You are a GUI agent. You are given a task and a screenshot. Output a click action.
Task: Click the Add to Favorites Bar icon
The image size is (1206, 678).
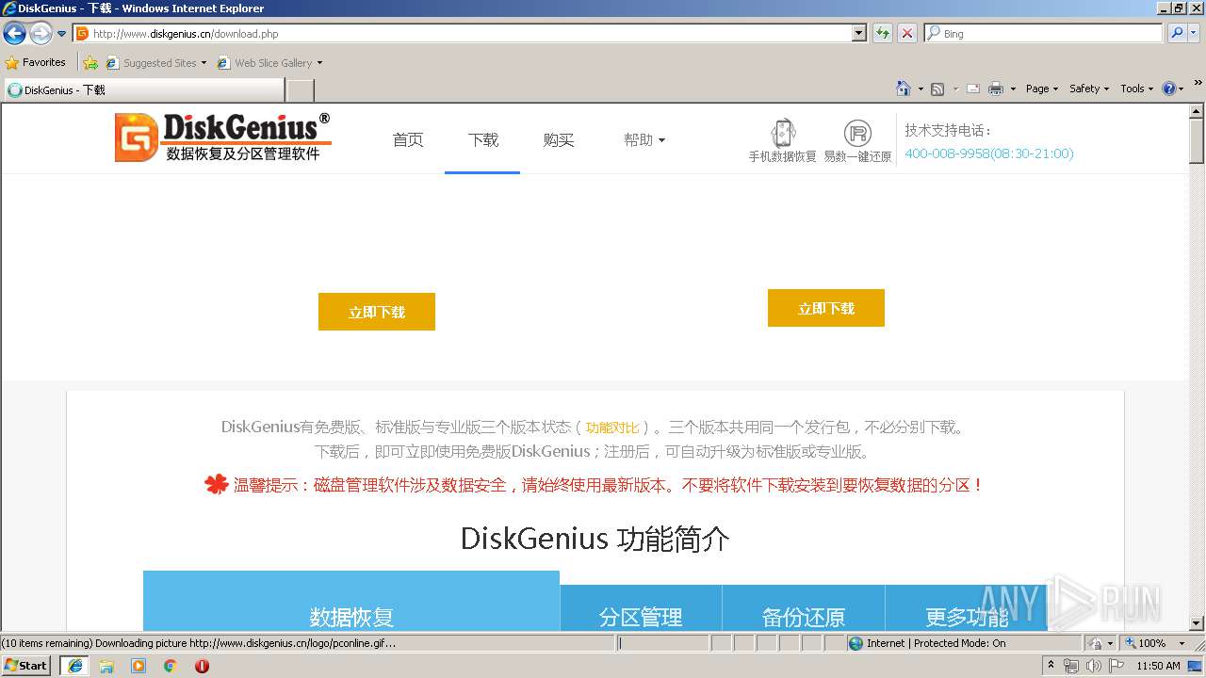pyautogui.click(x=90, y=63)
